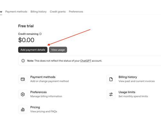Viewport: 161px width, 121px height.
Task: Click the Add payment details button
Action: 33,50
